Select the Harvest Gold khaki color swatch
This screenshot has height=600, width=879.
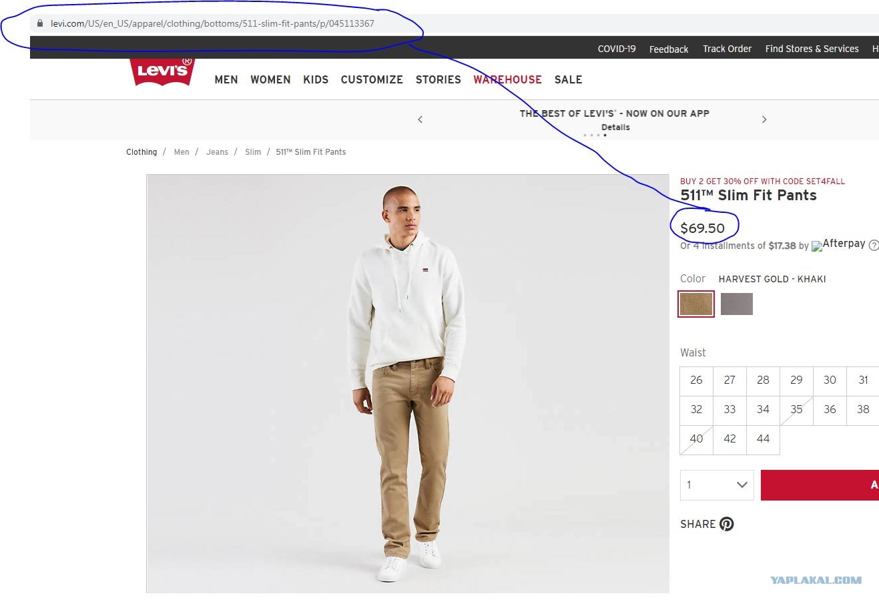click(696, 304)
